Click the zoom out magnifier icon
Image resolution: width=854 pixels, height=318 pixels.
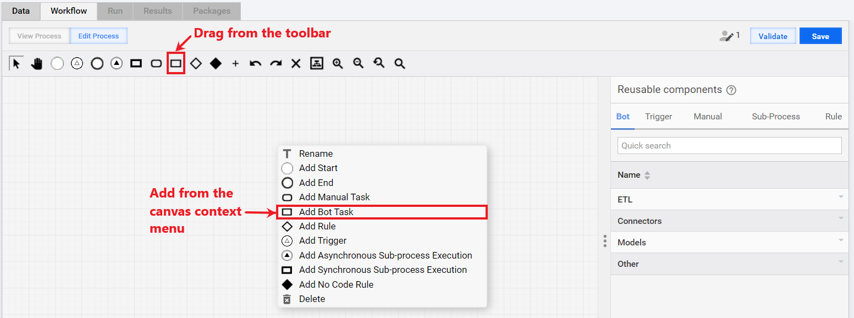pyautogui.click(x=359, y=64)
